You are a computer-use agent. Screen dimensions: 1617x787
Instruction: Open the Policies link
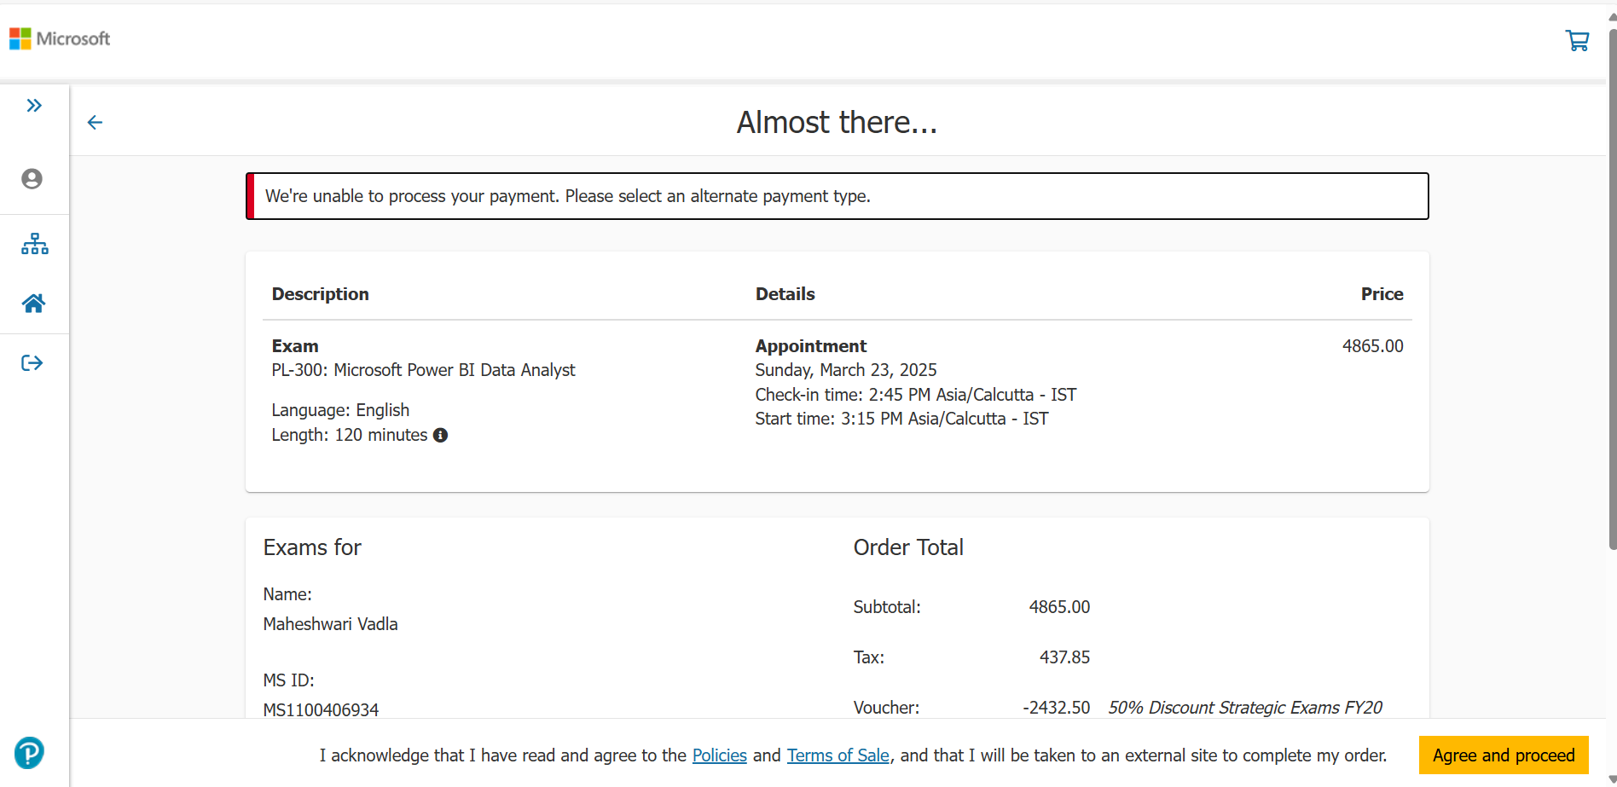[719, 755]
